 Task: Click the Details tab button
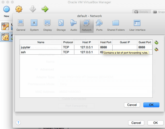[141, 12]
